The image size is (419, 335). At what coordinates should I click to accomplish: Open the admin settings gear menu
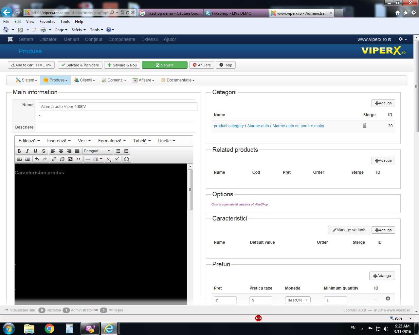(x=403, y=39)
